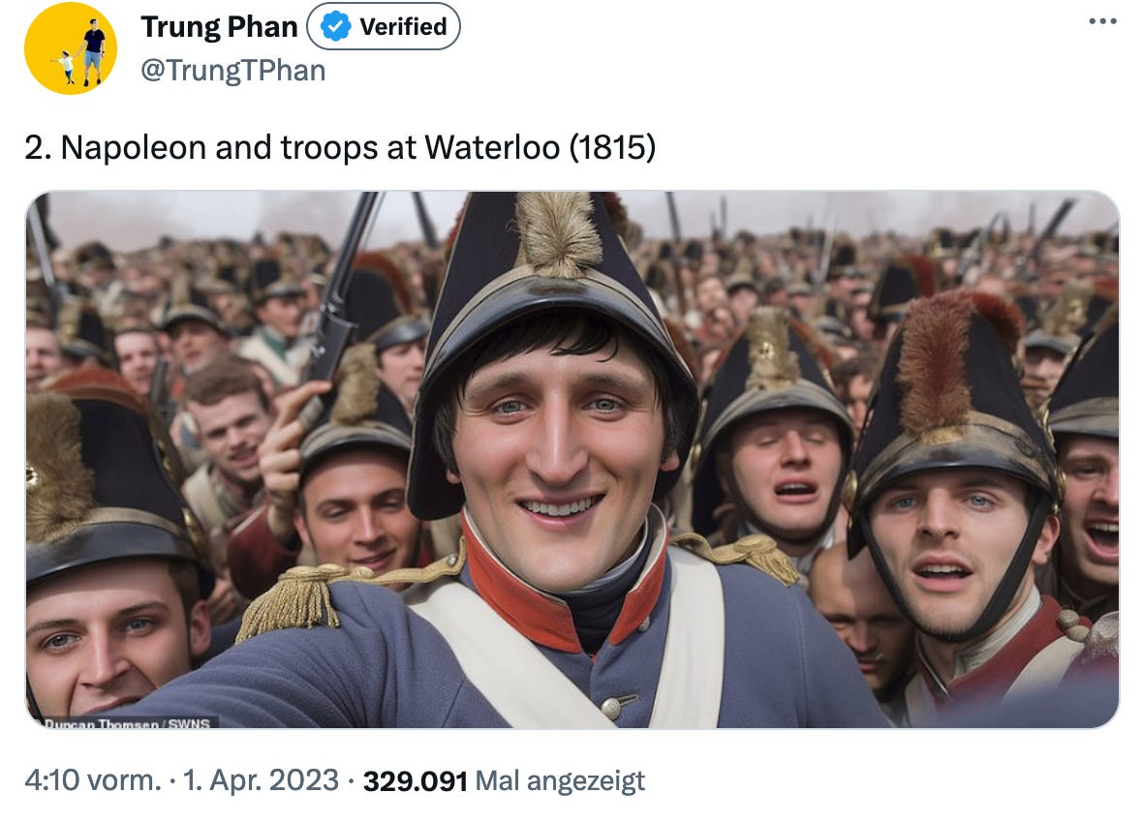Click the word Verified in the badge
The image size is (1143, 823).
pos(403,27)
